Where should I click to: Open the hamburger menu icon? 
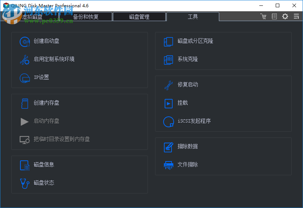pos(296,16)
